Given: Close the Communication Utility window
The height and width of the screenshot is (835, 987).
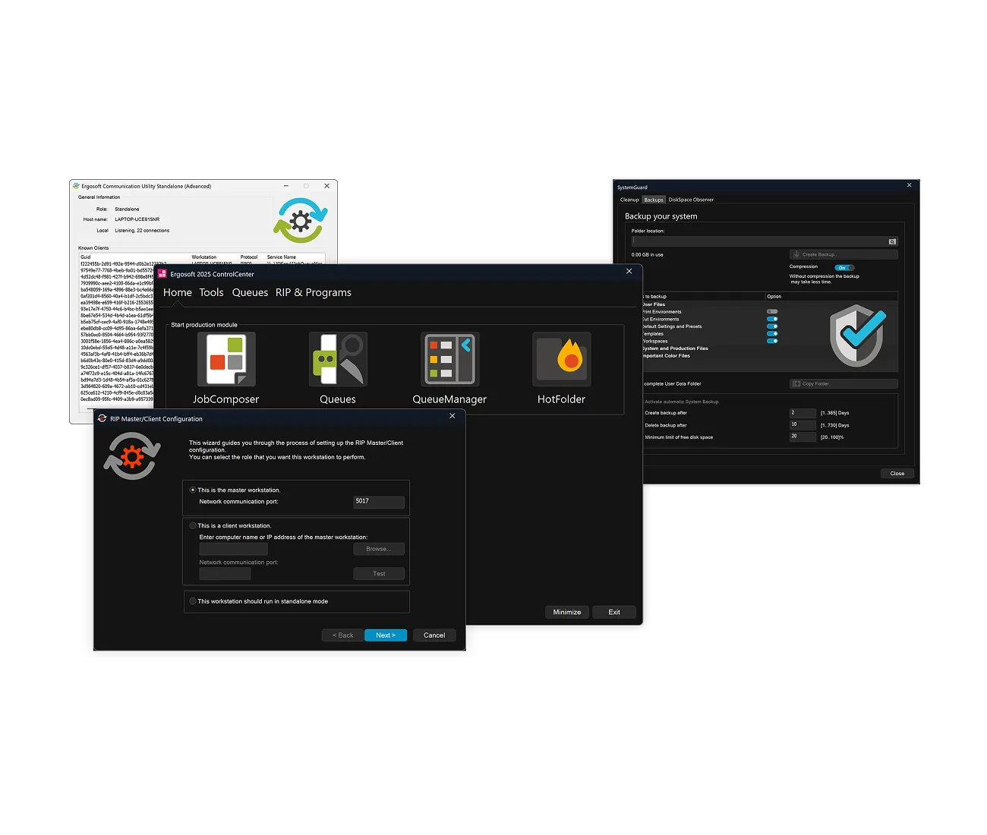Looking at the screenshot, I should (326, 186).
